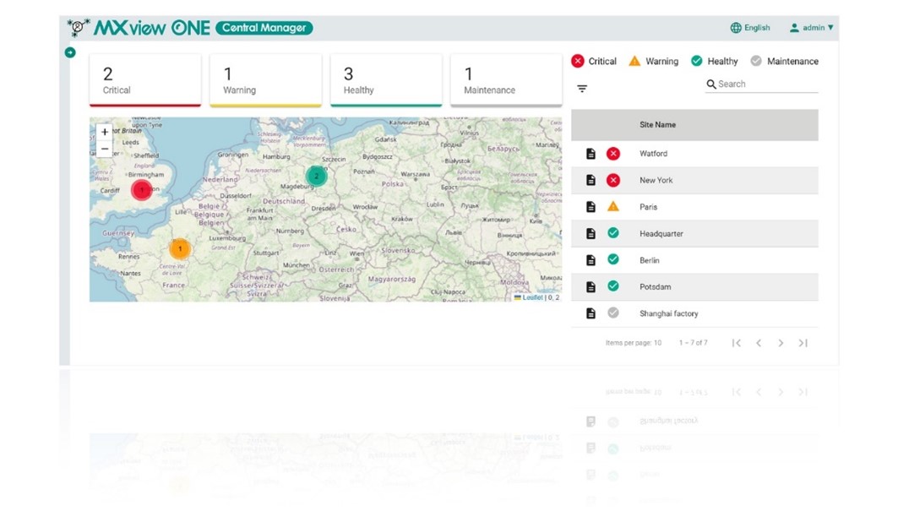The width and height of the screenshot is (898, 522).
Task: Select the 1 Warning summary card
Action: tap(265, 80)
